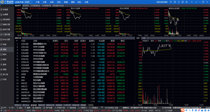
Task: Switch to the 板块联动 tab
Action: pos(26,6)
